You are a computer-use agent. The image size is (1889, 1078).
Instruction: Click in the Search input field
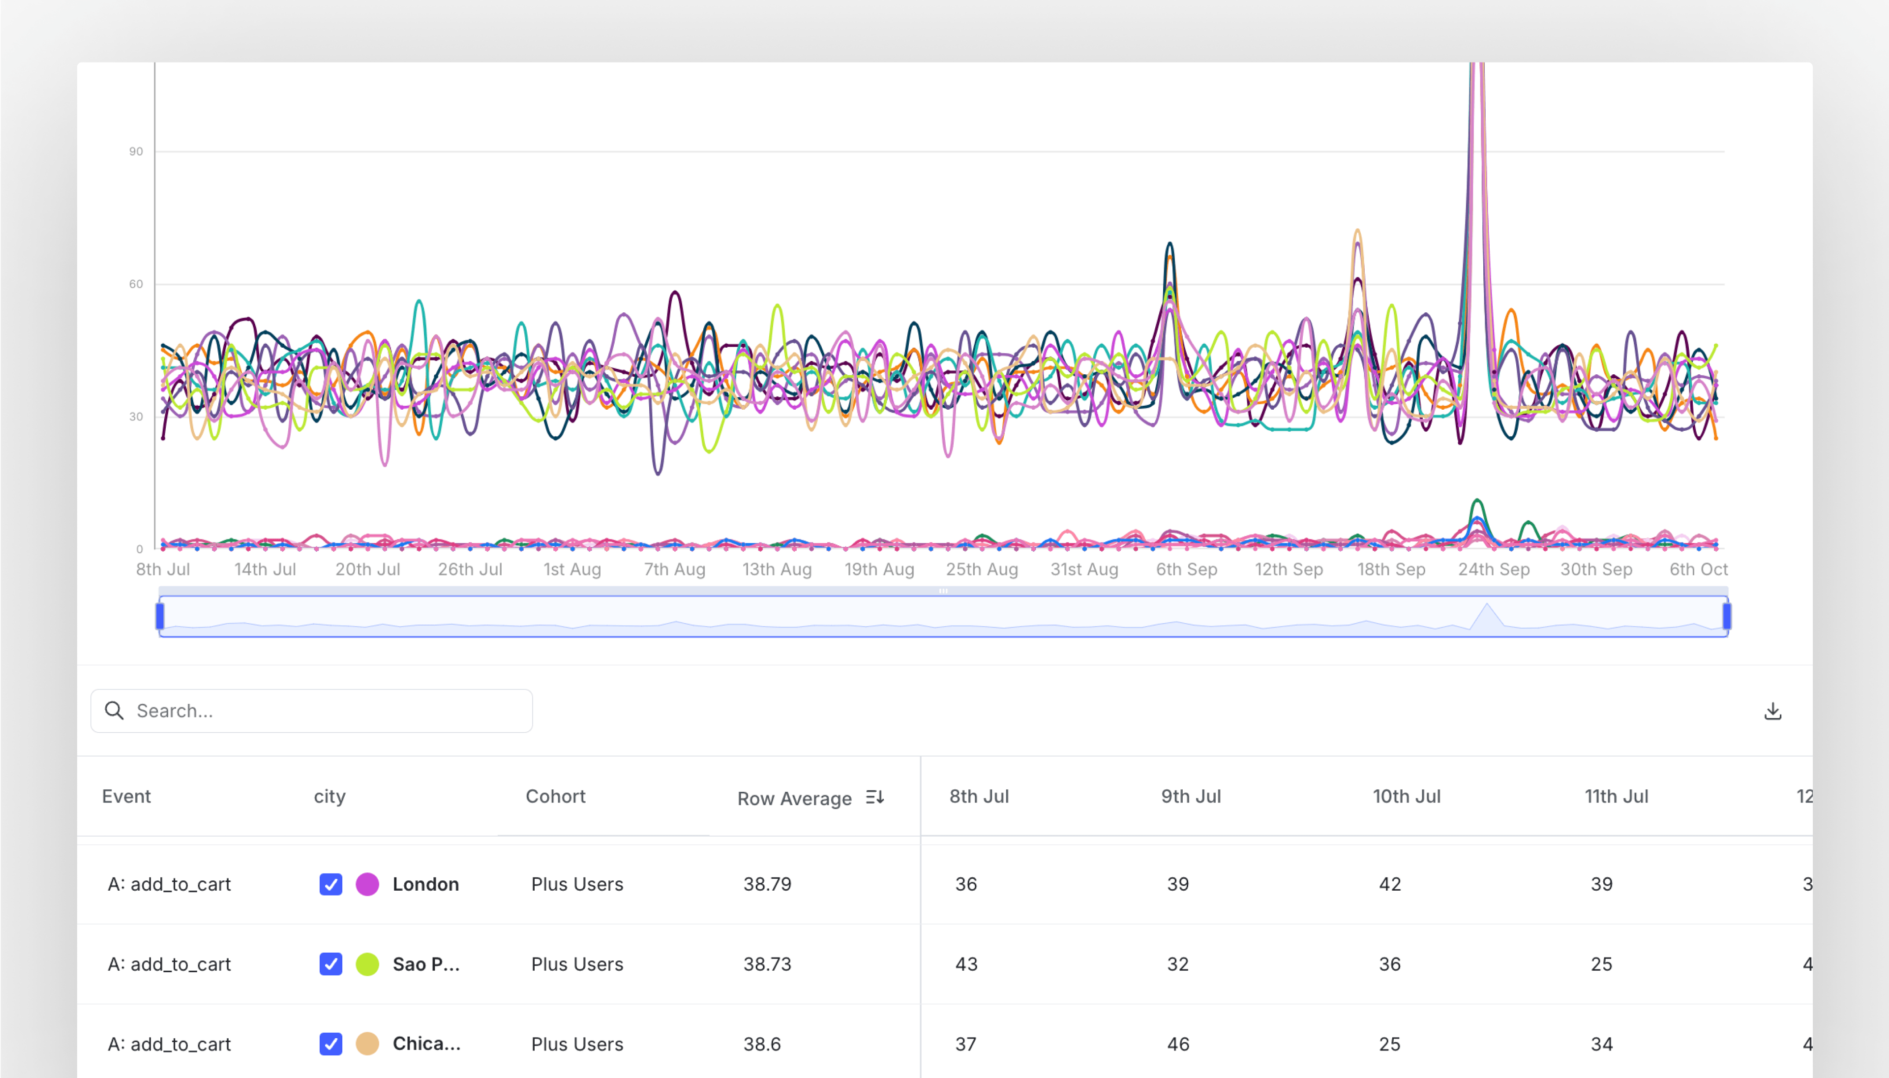326,711
